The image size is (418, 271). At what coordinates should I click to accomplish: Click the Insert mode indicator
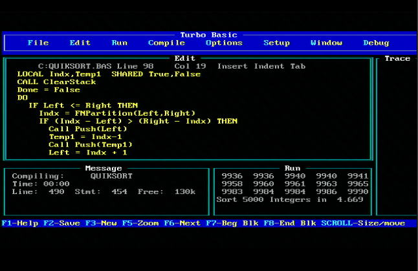click(232, 66)
